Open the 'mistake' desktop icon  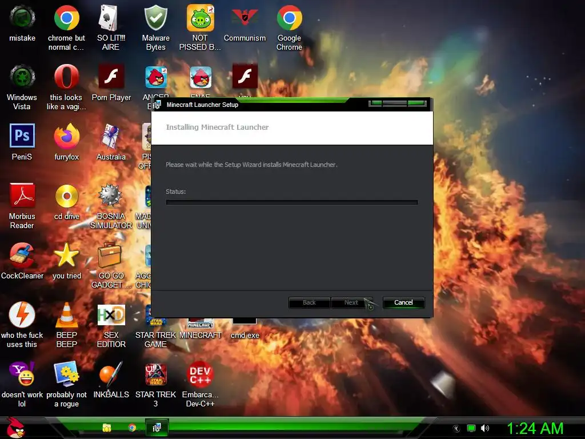click(x=22, y=23)
